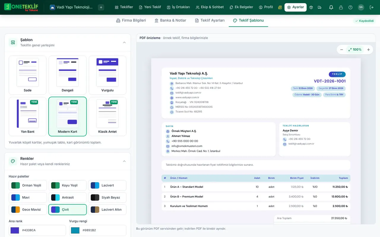Screen dimensions: 380x237
Task: Click the Ayarlar button
Action: pyautogui.click(x=295, y=7)
